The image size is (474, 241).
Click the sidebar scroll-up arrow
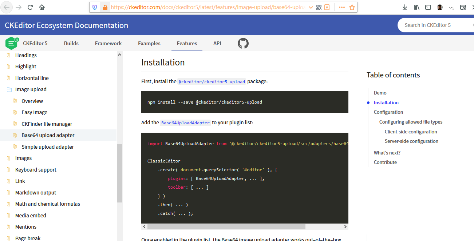point(119,55)
